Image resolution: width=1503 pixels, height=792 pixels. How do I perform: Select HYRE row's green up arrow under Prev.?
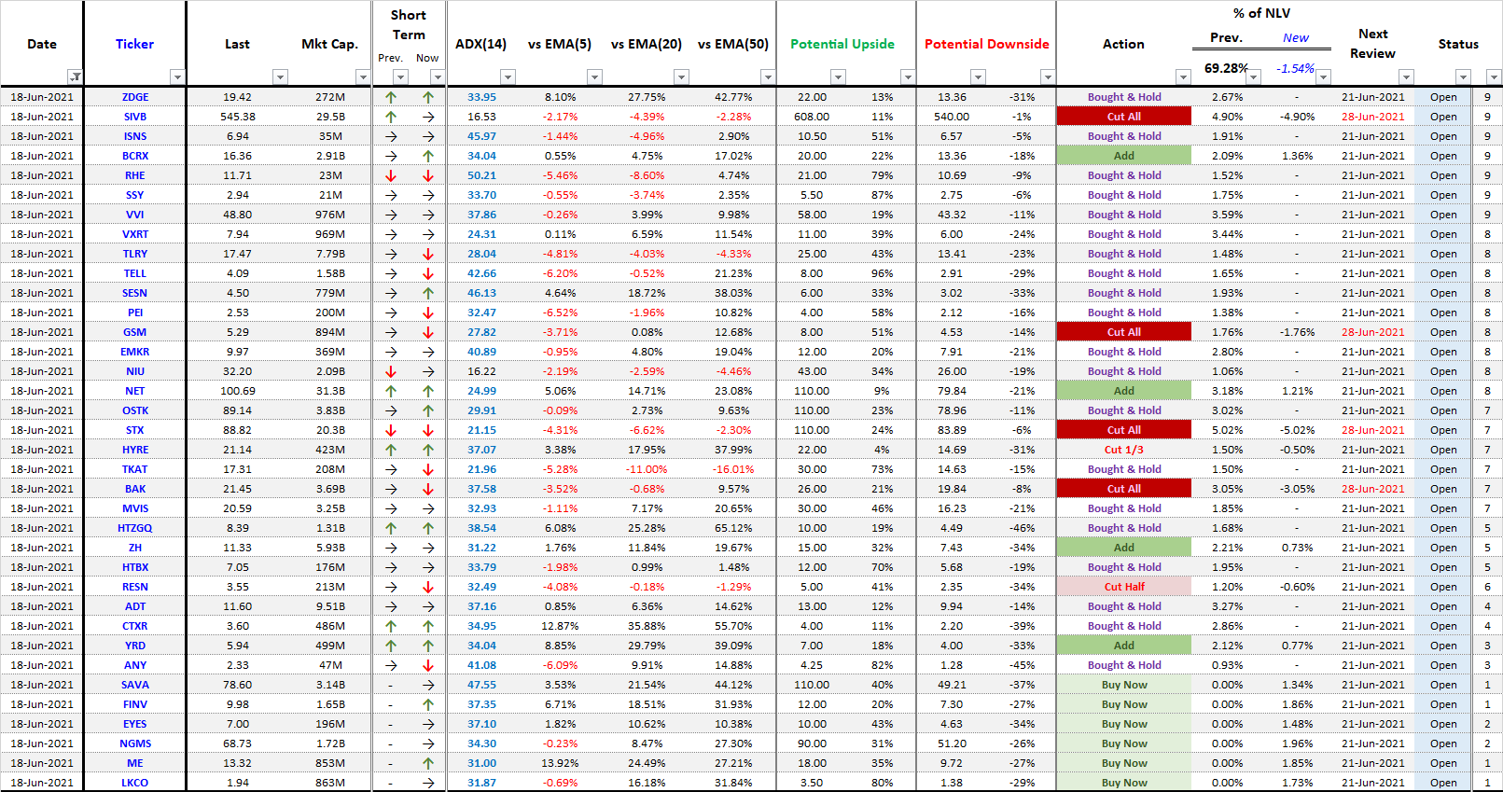point(391,450)
